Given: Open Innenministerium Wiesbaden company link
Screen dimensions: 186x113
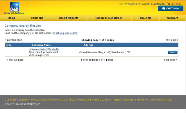Looking at the screenshot, I should [x=44, y=49].
